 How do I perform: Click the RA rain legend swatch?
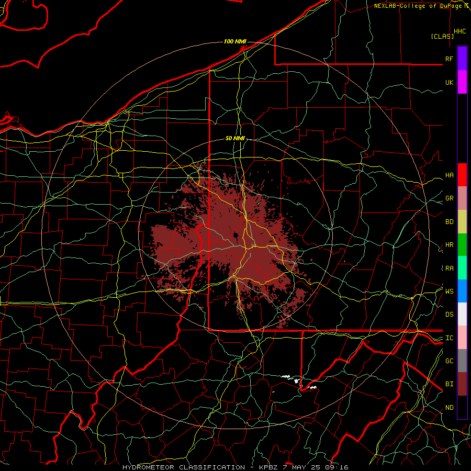pyautogui.click(x=462, y=268)
